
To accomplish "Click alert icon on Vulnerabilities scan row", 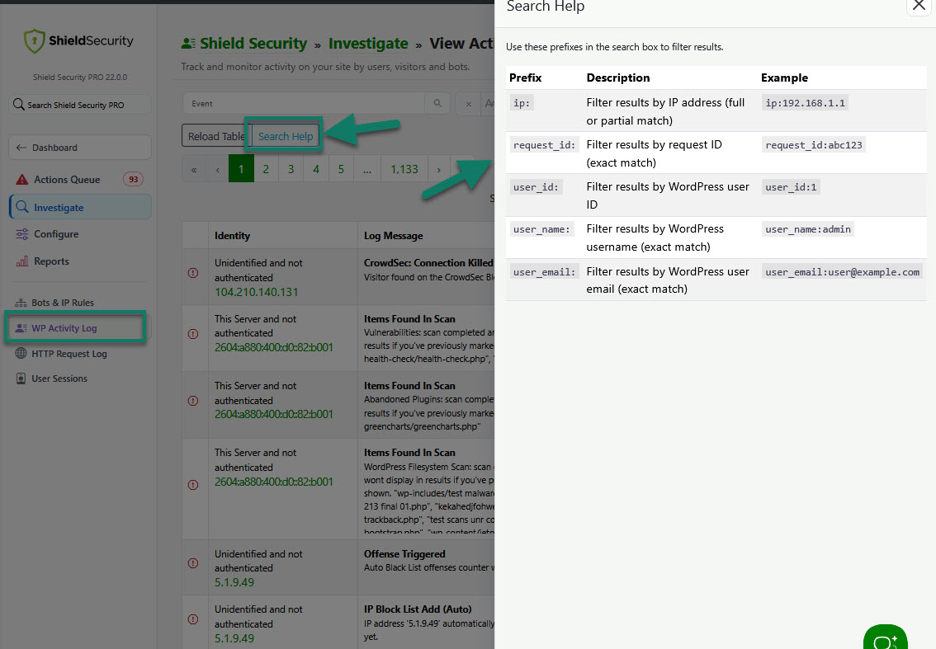I will [x=193, y=334].
